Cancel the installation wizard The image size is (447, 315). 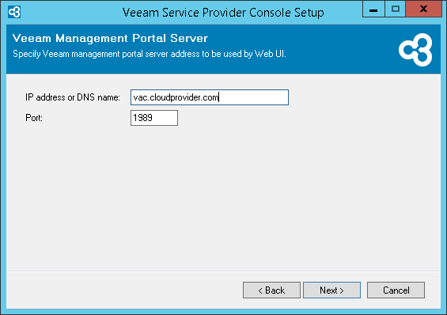click(x=396, y=290)
